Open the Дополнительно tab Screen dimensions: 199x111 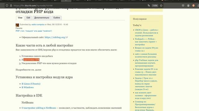[42, 18]
